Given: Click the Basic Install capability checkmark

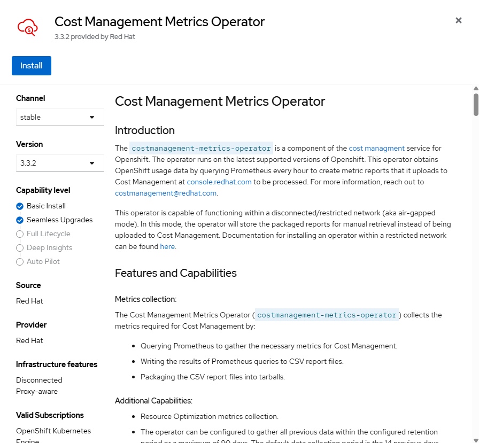Looking at the screenshot, I should [x=20, y=206].
